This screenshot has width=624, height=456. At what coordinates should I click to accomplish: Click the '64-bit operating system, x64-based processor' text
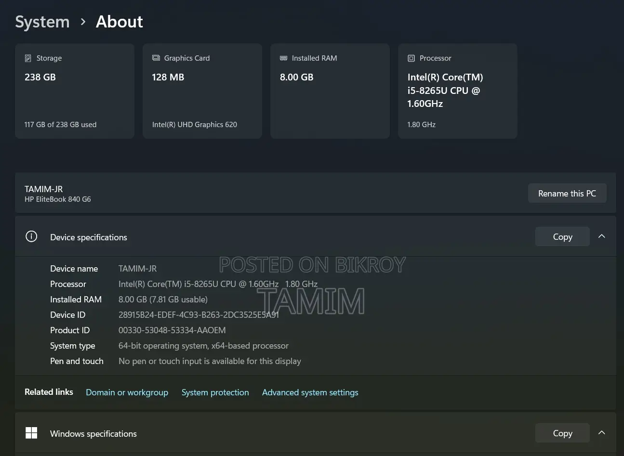[x=203, y=346]
